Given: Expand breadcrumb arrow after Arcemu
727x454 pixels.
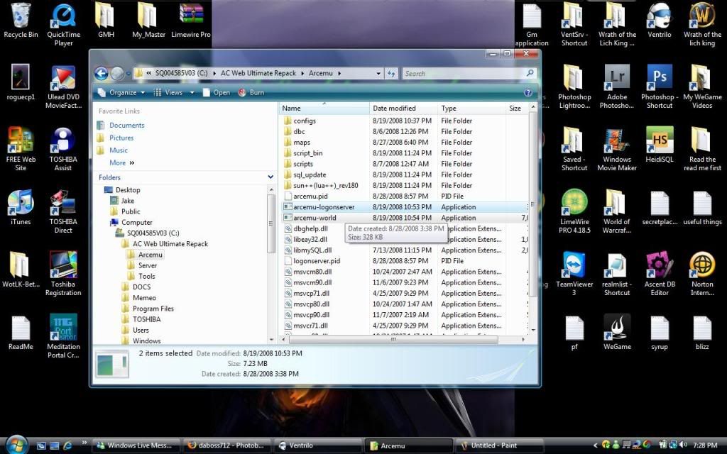Looking at the screenshot, I should click(x=339, y=73).
